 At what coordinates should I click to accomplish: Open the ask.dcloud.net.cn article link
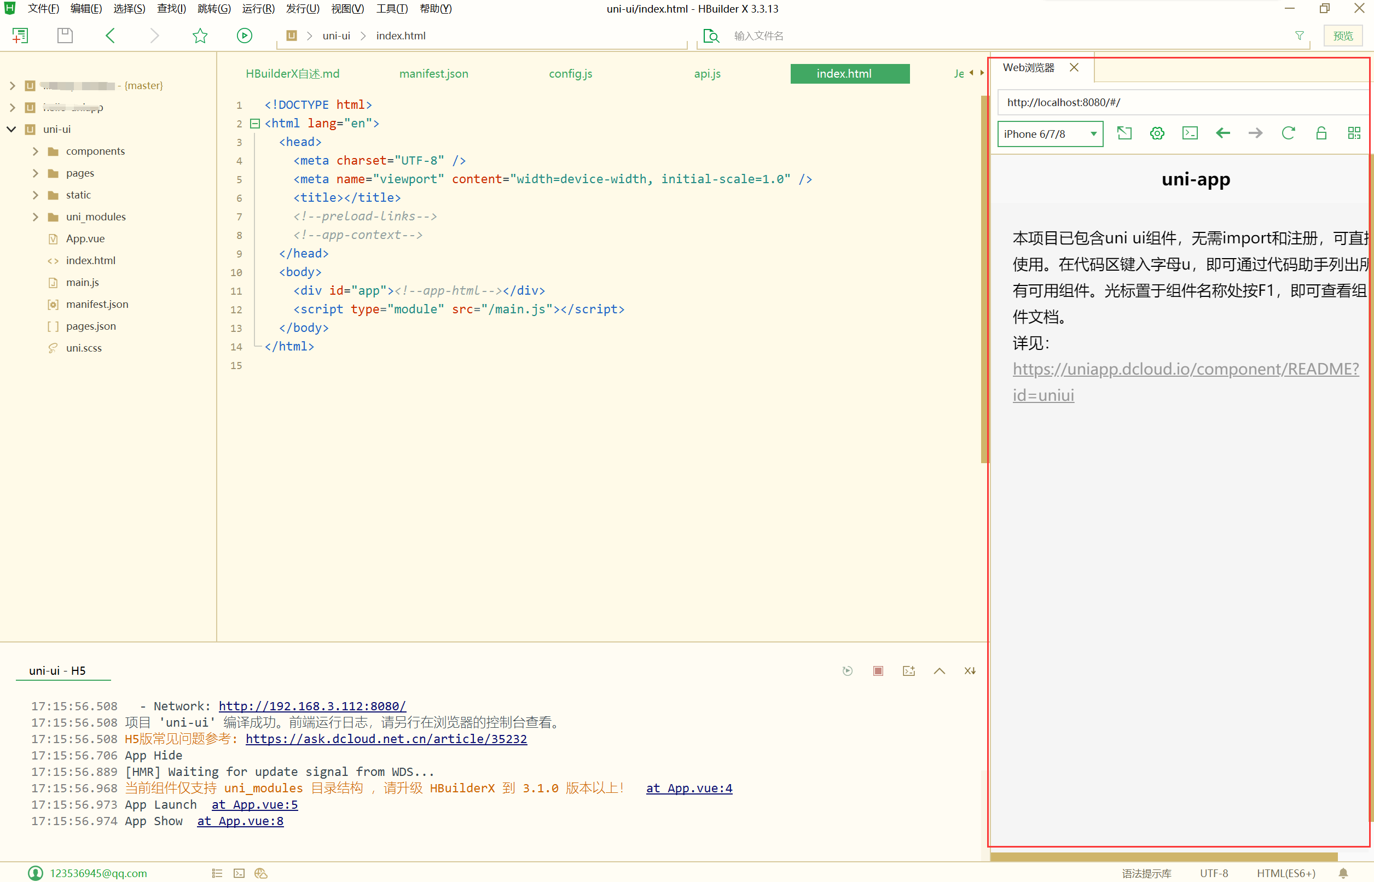[x=386, y=739]
